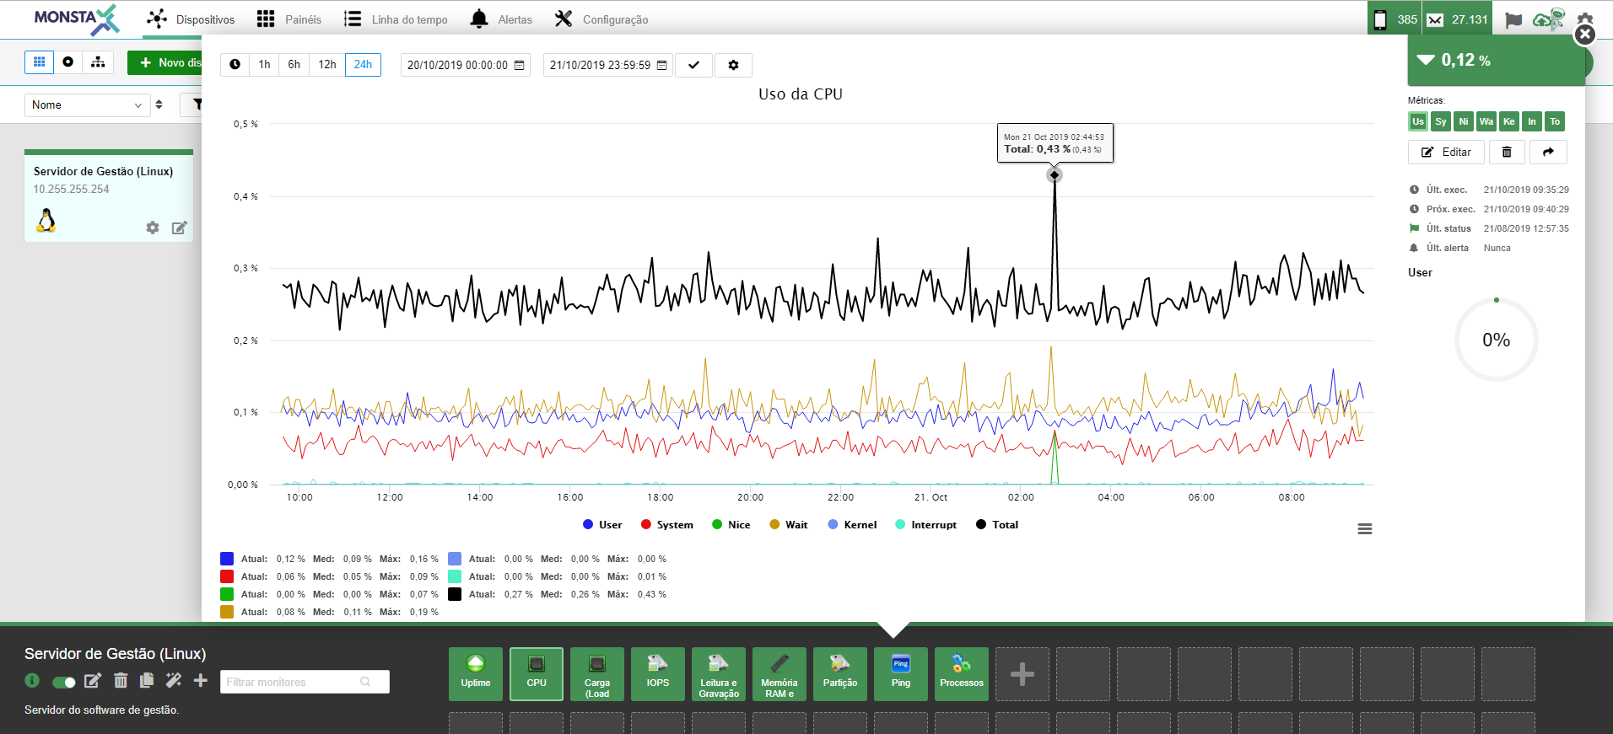Open device card settings gear
This screenshot has width=1613, height=734.
click(153, 228)
